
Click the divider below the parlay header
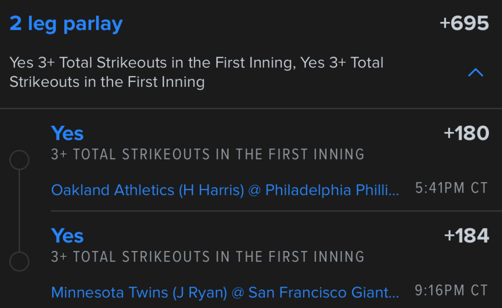pos(251,108)
